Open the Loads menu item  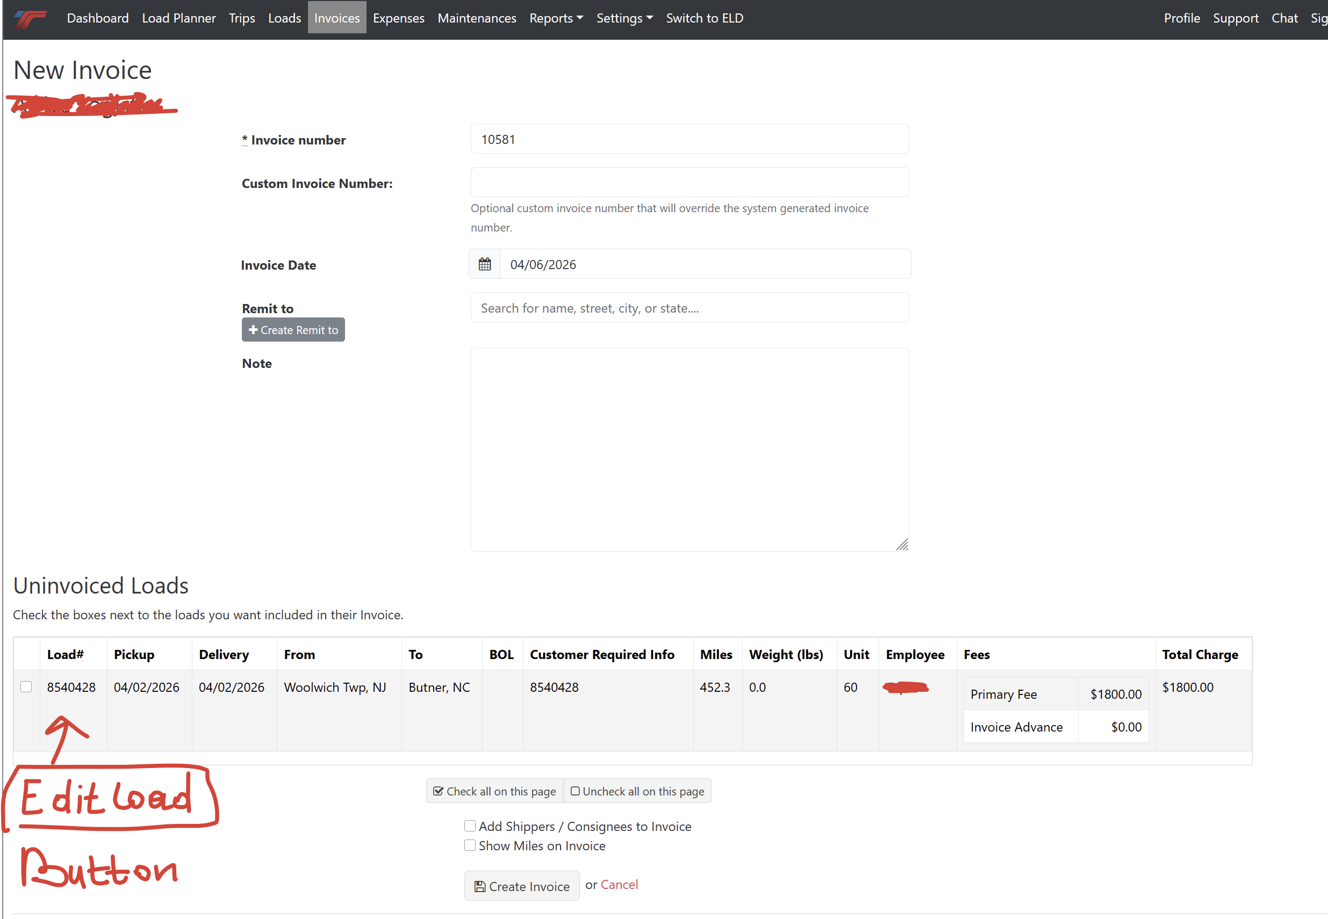tap(284, 18)
